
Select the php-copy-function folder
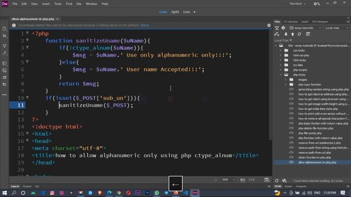click(x=309, y=85)
